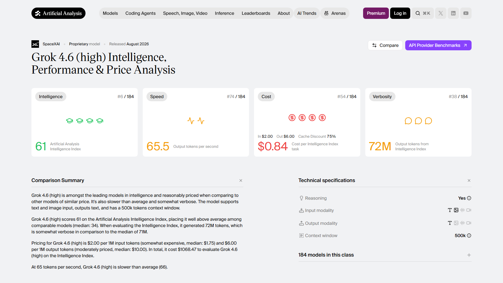The image size is (503, 283).
Task: Click the SpaceXAI creator logo
Action: [35, 44]
